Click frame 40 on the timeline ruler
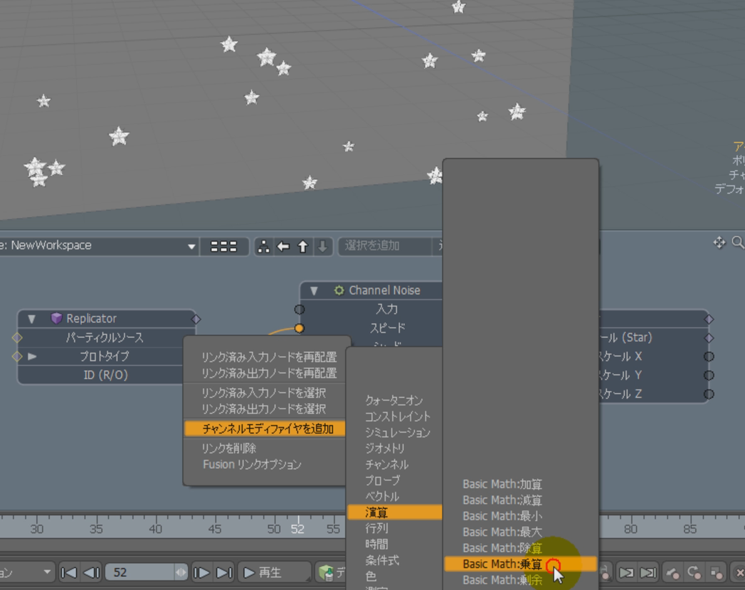This screenshot has width=745, height=590. point(156,529)
